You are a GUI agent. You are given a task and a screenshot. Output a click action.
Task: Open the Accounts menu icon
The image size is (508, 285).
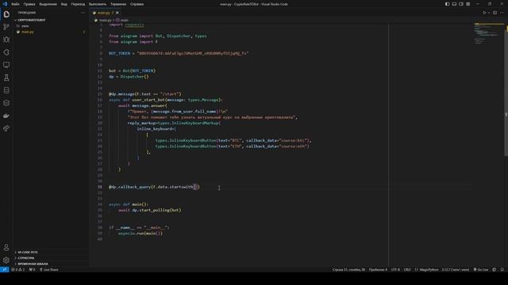[6, 248]
